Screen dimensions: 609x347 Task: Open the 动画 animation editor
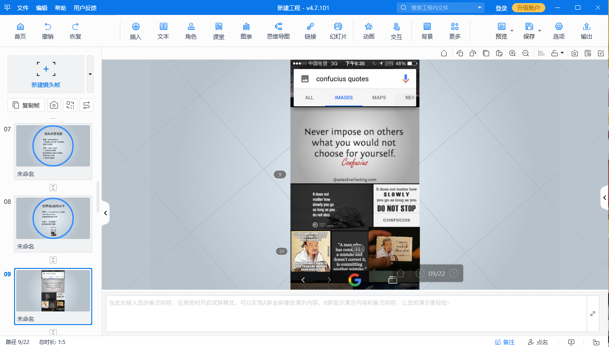point(369,31)
